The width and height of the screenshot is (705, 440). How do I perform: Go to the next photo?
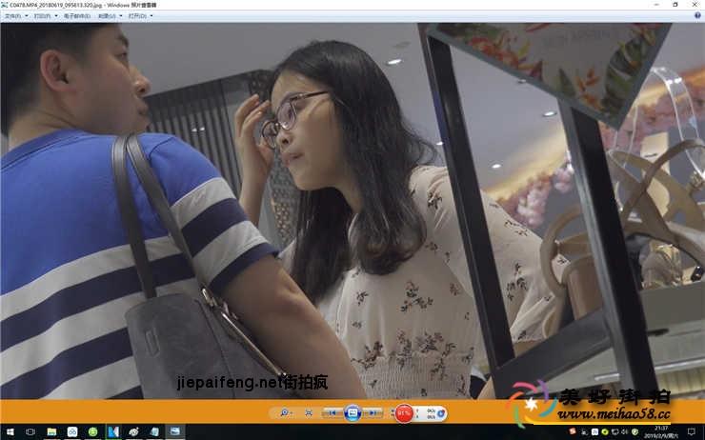373,412
